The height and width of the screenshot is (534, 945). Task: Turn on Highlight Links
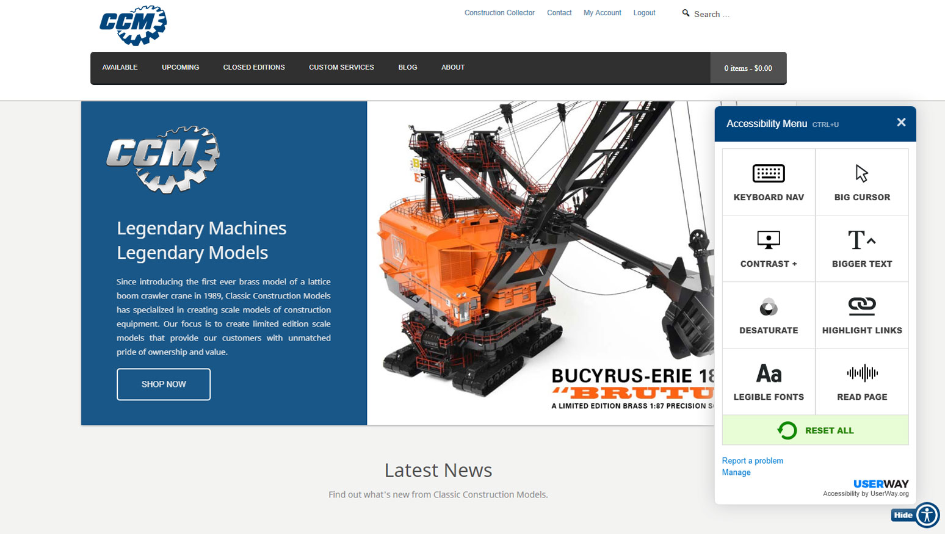pos(862,315)
